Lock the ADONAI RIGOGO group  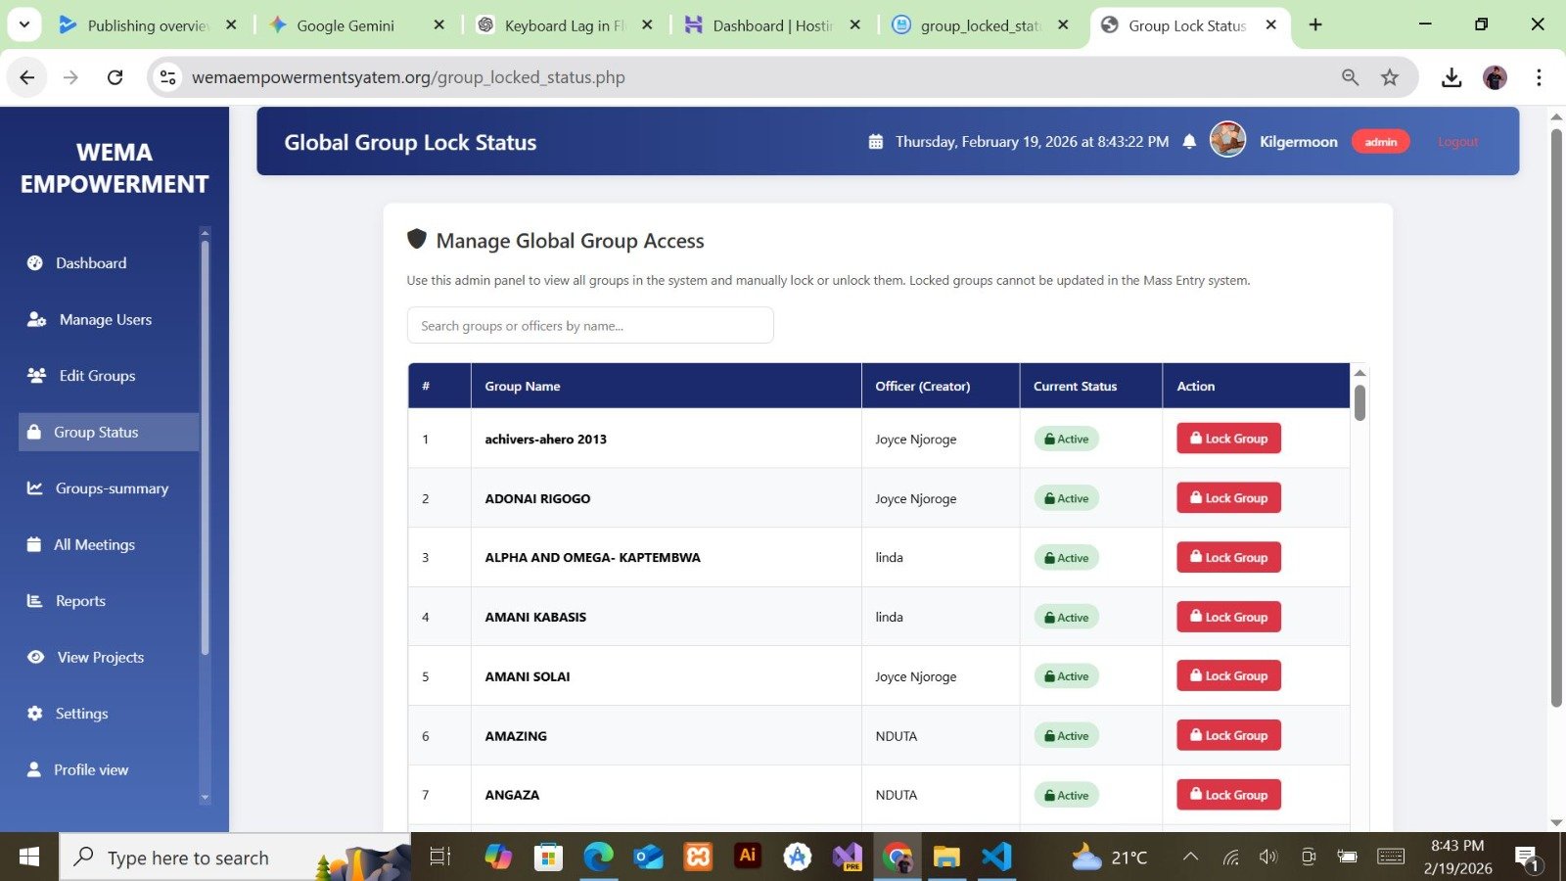coord(1227,497)
